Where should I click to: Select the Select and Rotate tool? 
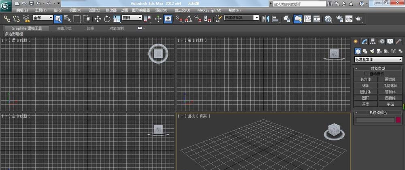(107, 19)
